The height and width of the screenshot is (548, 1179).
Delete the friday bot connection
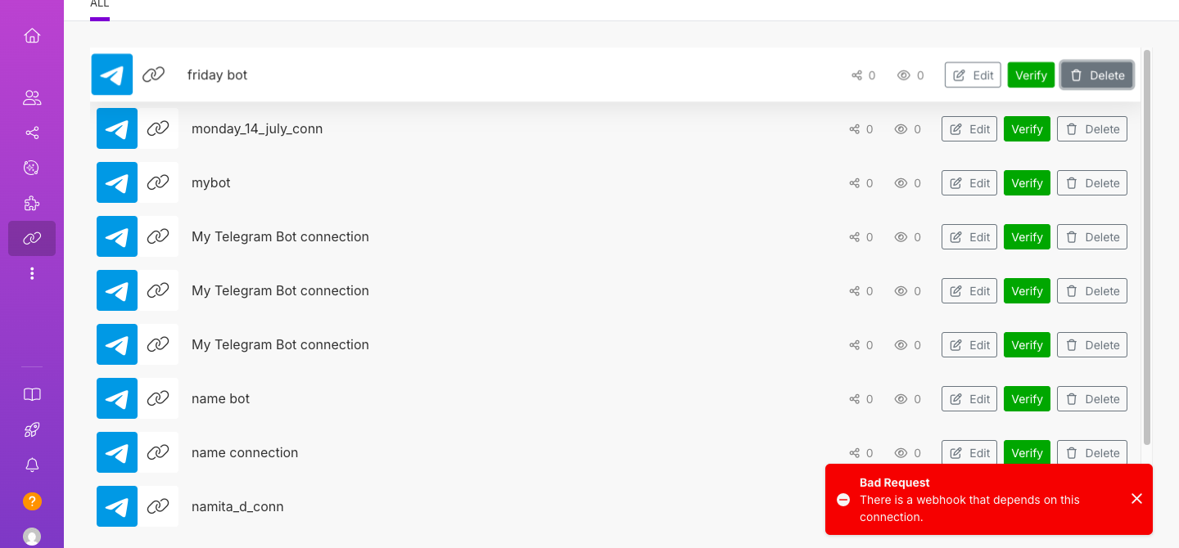pos(1097,75)
